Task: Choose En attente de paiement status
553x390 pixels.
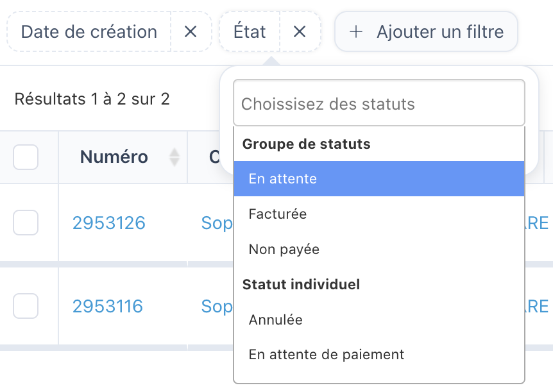Action: tap(379, 354)
